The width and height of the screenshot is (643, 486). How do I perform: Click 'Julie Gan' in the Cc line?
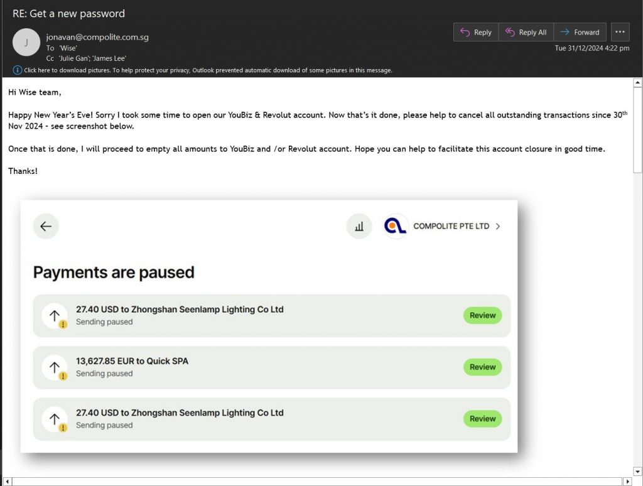74,58
